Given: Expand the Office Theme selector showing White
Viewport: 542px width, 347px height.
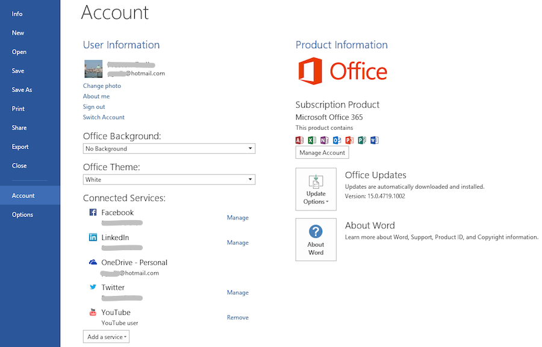Looking at the screenshot, I should tap(169, 179).
